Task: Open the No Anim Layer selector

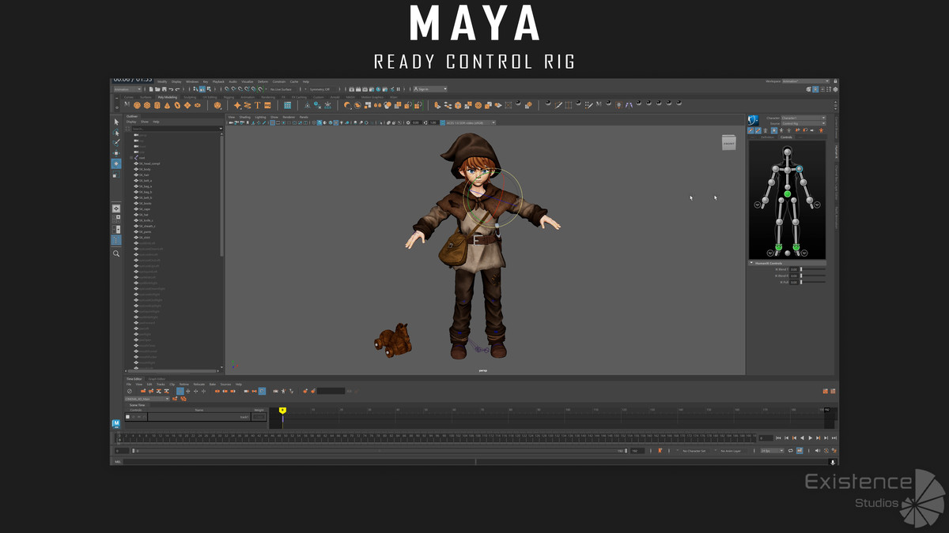Action: tap(730, 451)
